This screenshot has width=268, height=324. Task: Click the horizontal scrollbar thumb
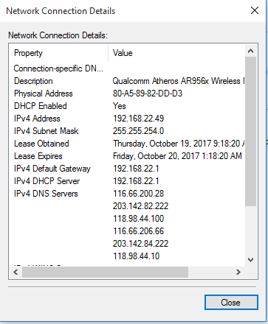105,272
